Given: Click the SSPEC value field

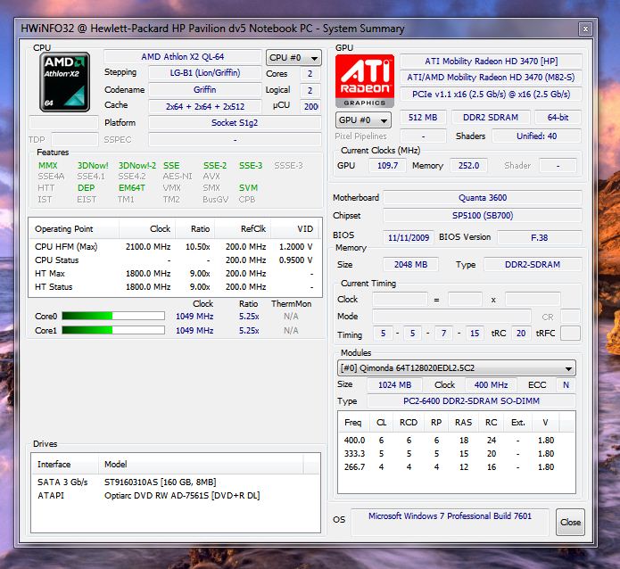Looking at the screenshot, I should 235,140.
